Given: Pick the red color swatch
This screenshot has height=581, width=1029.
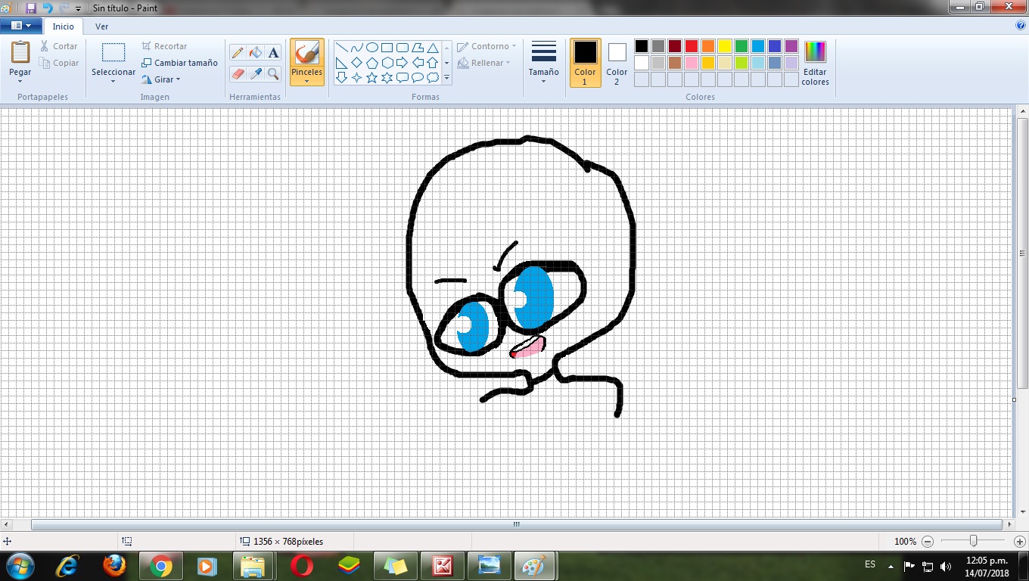Looking at the screenshot, I should click(692, 46).
